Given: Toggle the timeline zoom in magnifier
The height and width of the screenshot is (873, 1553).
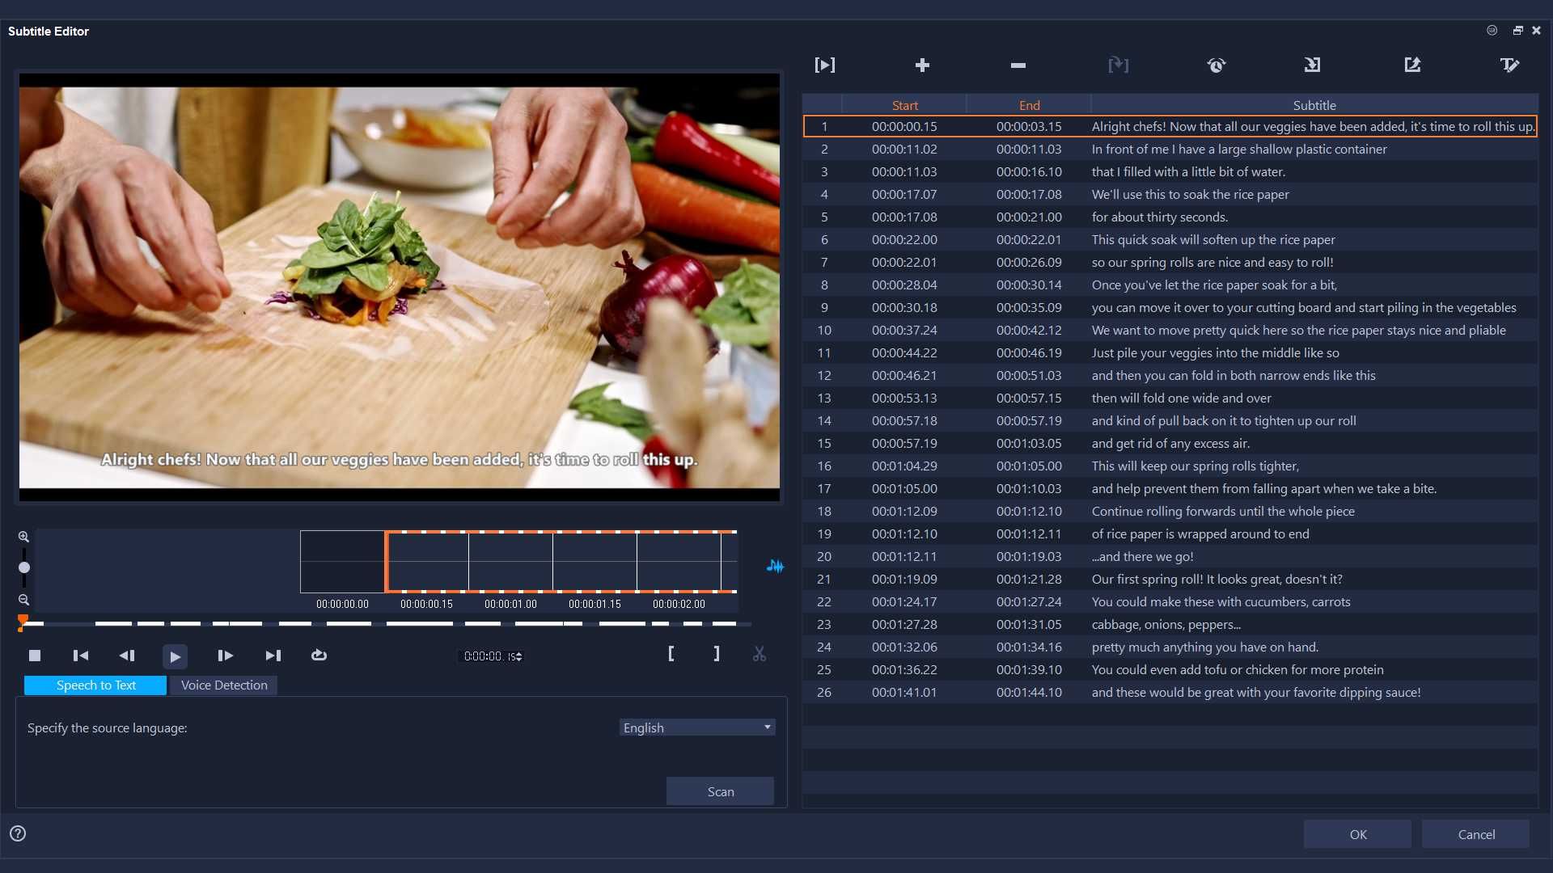Looking at the screenshot, I should point(23,536).
